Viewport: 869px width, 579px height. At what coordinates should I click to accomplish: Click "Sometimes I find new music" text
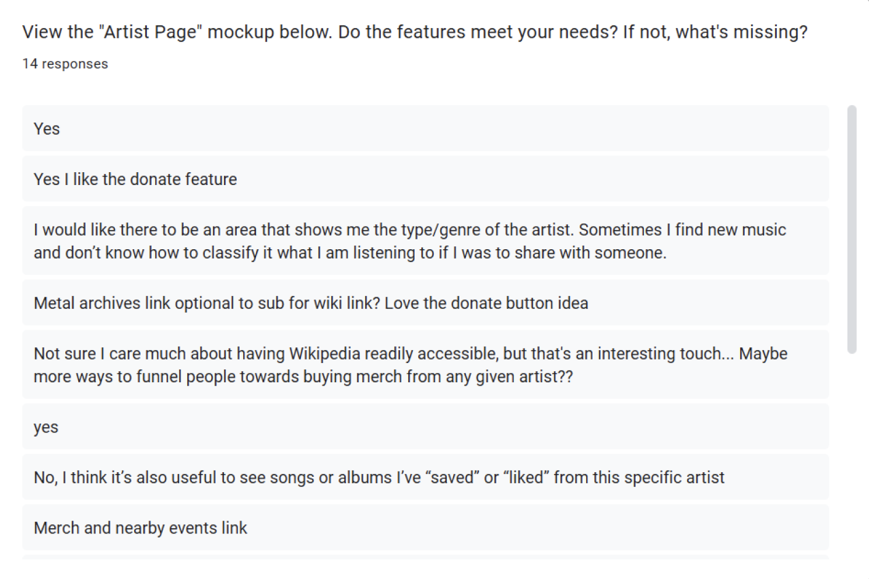tap(682, 230)
